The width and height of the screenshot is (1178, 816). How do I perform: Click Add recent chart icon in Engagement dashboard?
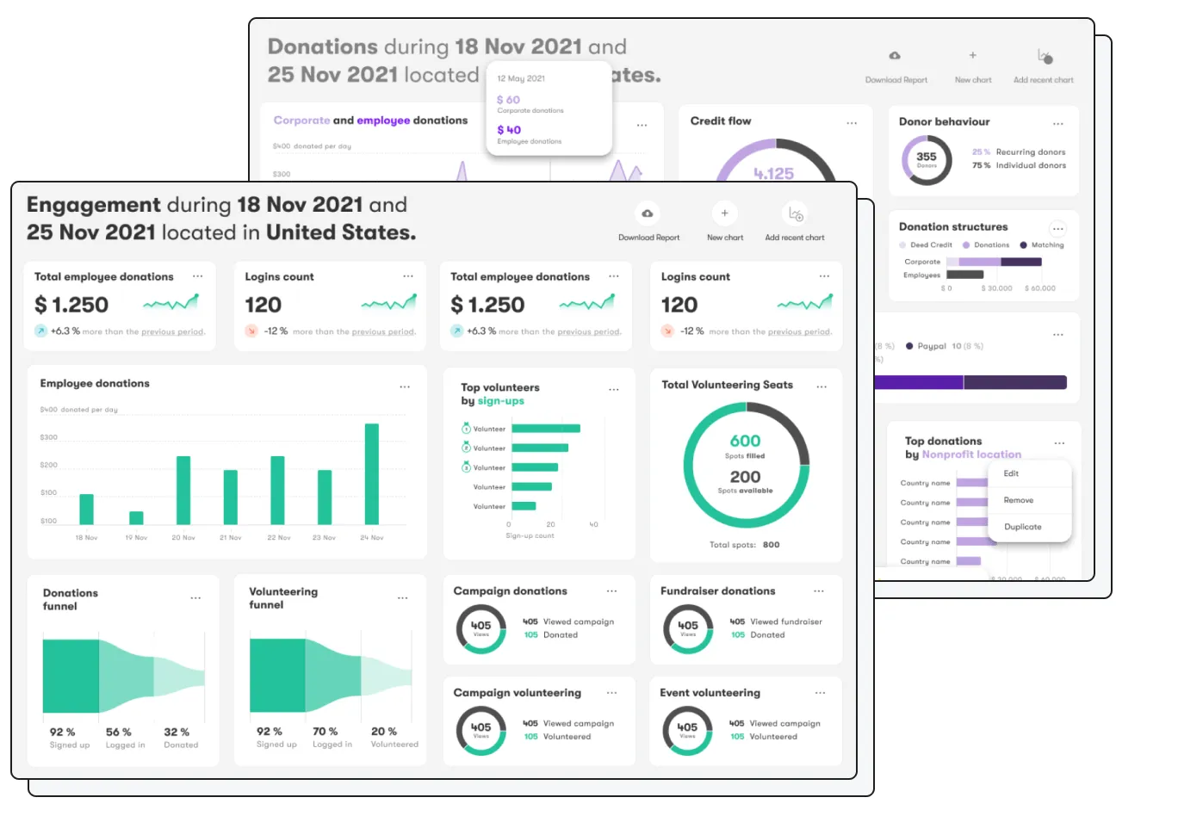click(x=795, y=213)
